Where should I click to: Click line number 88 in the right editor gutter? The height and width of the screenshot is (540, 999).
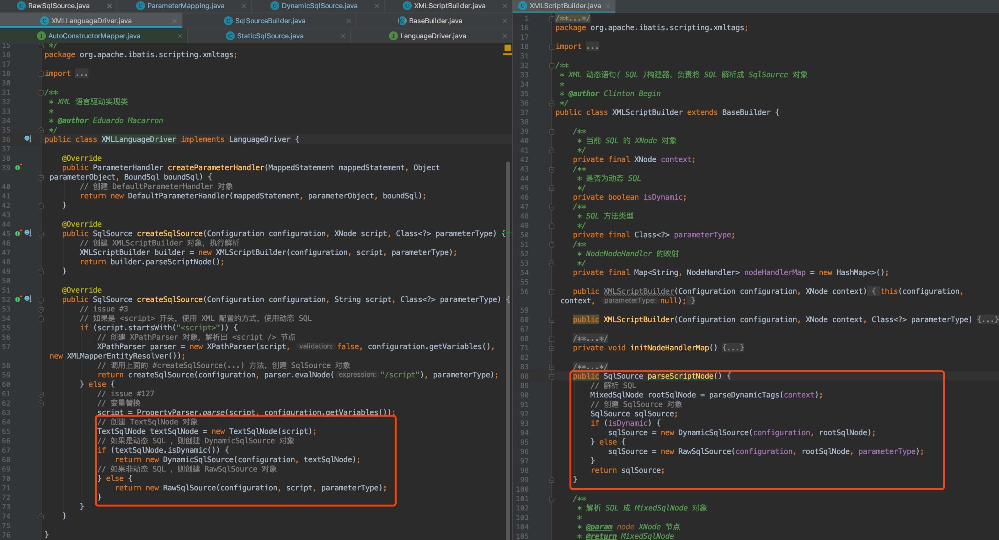click(x=524, y=376)
